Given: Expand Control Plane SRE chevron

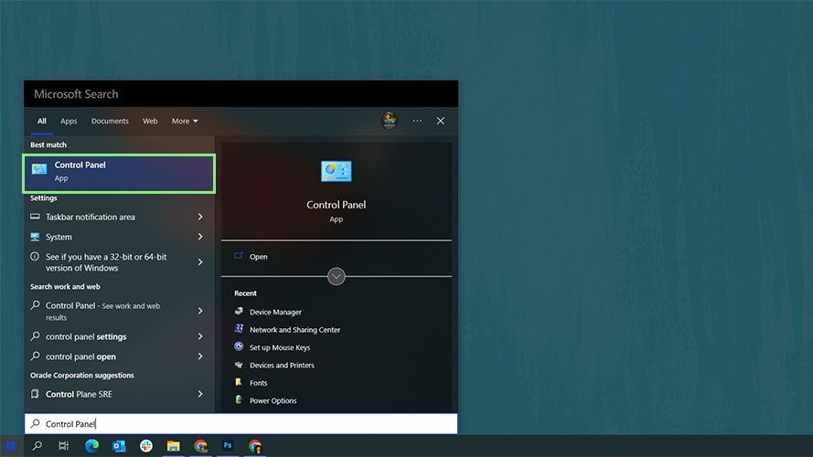Looking at the screenshot, I should (x=200, y=394).
